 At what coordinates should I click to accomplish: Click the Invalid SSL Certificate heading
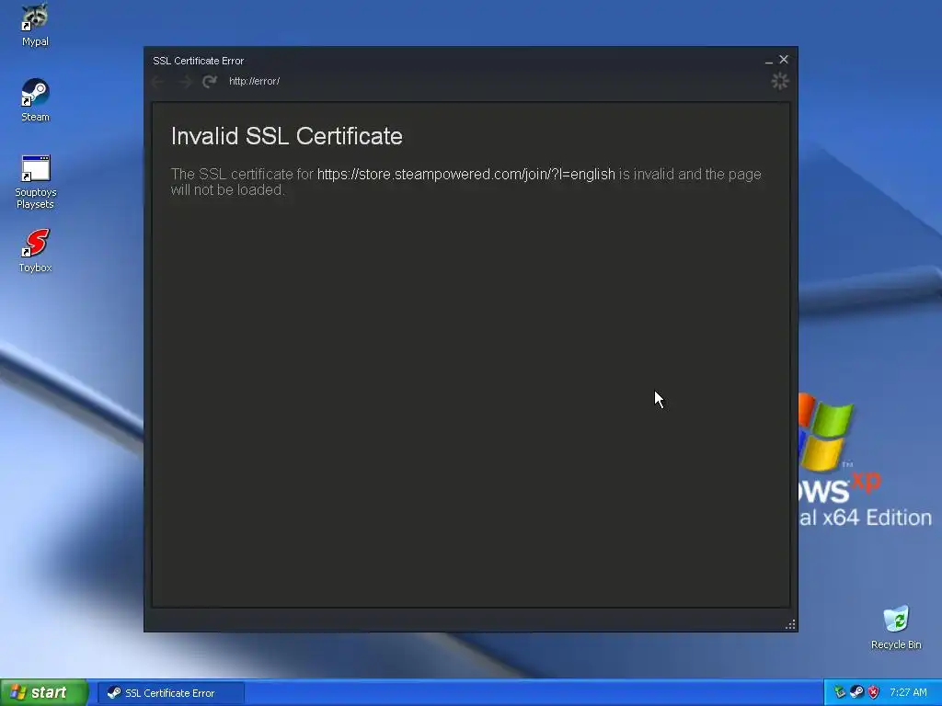point(287,136)
